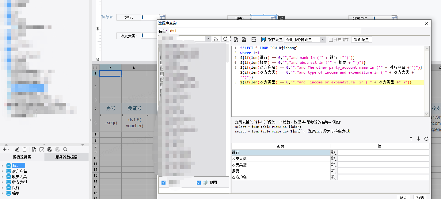Image resolution: width=441 pixels, height=199 pixels.
Task: Click the move parameter up arrow
Action: (x=411, y=139)
